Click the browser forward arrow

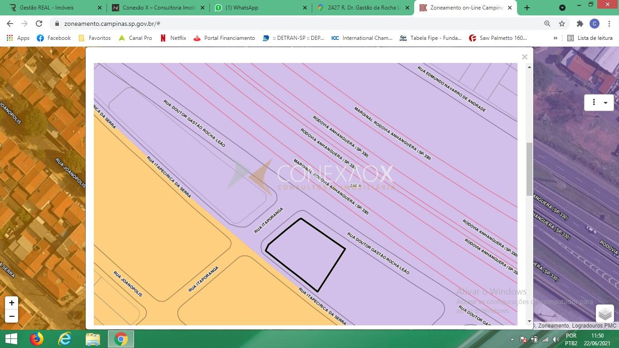pos(24,24)
